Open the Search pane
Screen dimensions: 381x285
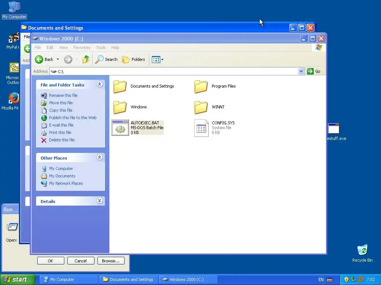pyautogui.click(x=106, y=59)
